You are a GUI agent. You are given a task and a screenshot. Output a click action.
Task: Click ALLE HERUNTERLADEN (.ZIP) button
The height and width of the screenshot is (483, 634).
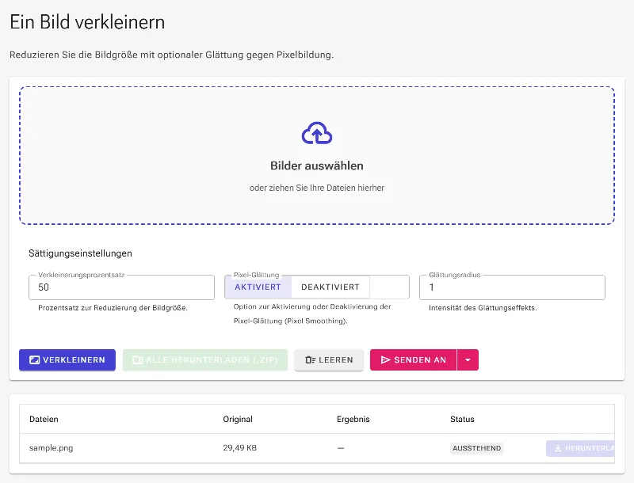pyautogui.click(x=205, y=359)
